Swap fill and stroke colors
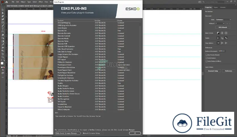The width and height of the screenshot is (237, 137). pyautogui.click(x=4, y=61)
